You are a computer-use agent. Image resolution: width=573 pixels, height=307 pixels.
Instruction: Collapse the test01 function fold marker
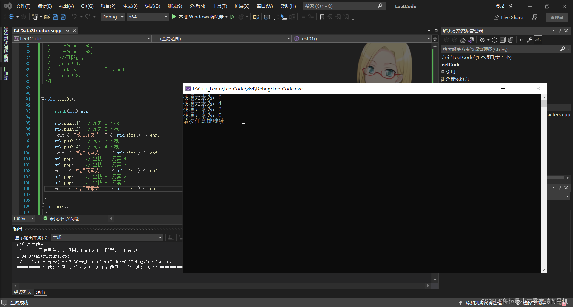click(42, 99)
